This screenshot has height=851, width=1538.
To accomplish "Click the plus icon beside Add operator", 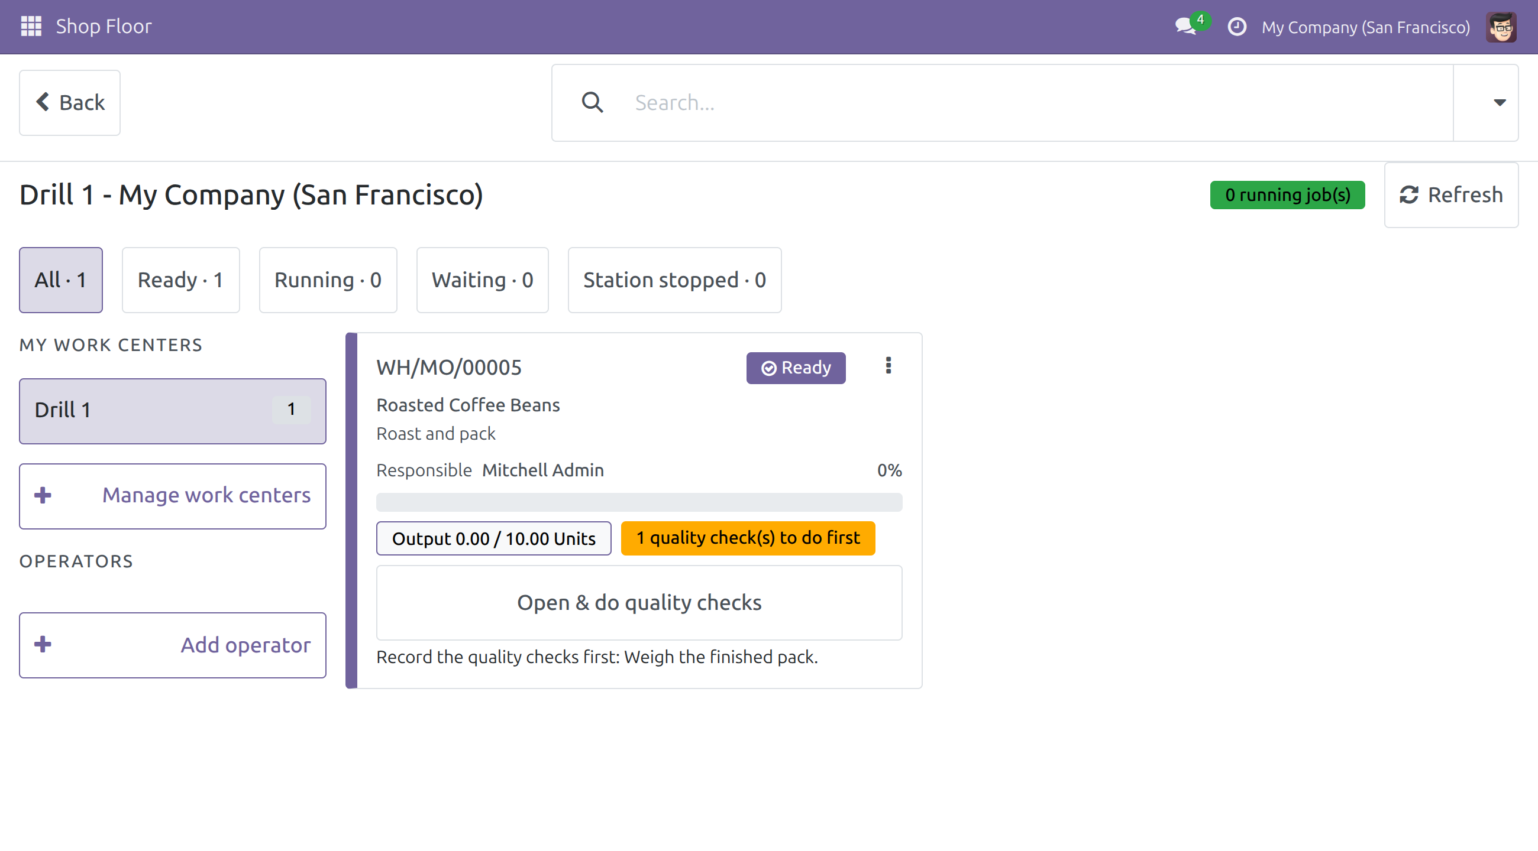I will coord(43,644).
